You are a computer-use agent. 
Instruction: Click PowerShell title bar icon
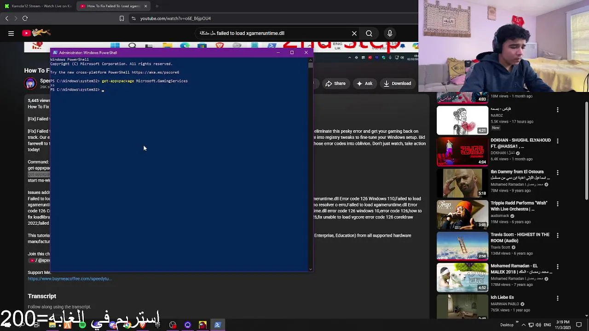point(55,52)
